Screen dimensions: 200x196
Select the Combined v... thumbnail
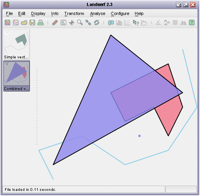click(x=17, y=76)
